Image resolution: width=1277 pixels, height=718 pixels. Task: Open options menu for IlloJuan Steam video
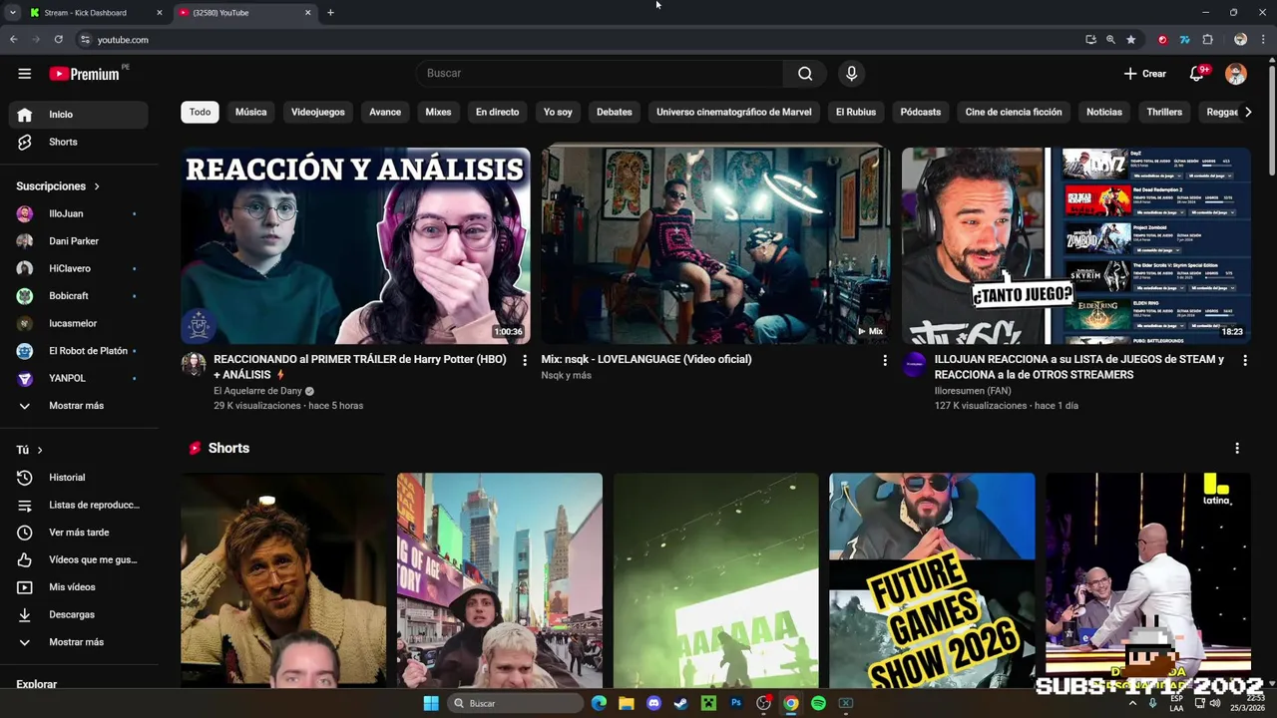point(1245,361)
